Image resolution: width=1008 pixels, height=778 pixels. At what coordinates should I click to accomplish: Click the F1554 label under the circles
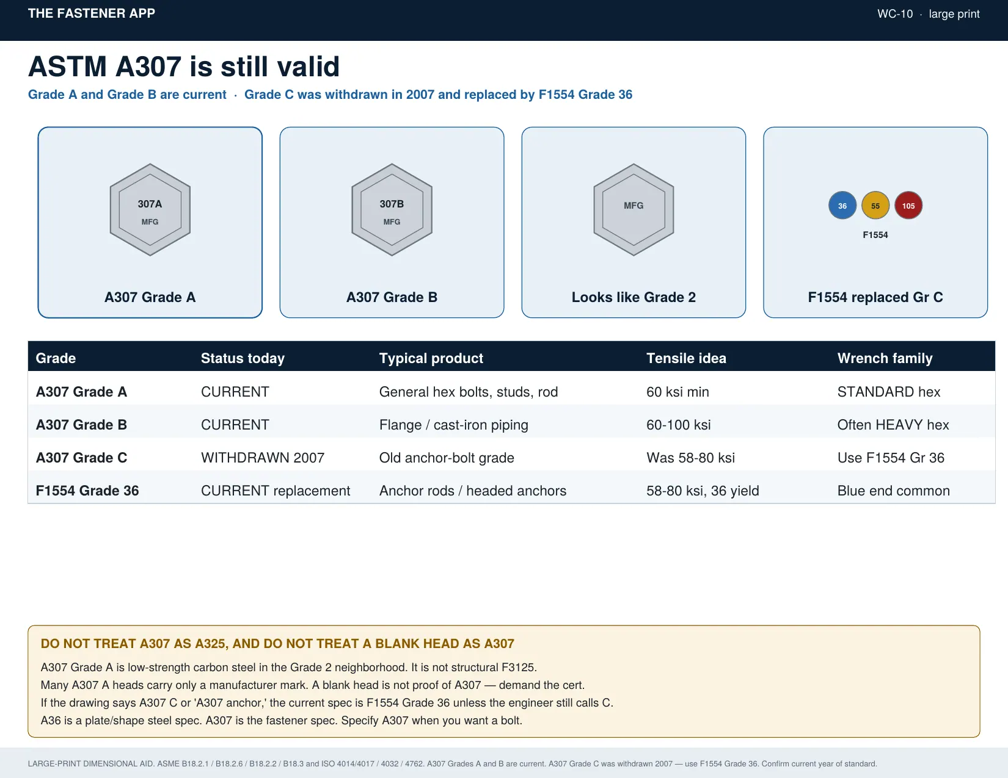[875, 235]
